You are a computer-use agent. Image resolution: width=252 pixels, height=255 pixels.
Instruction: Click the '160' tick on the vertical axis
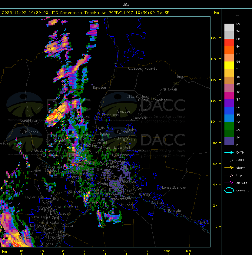pyautogui.click(x=213, y=59)
